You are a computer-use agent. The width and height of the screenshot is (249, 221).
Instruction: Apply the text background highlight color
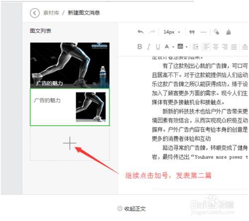(x=180, y=47)
